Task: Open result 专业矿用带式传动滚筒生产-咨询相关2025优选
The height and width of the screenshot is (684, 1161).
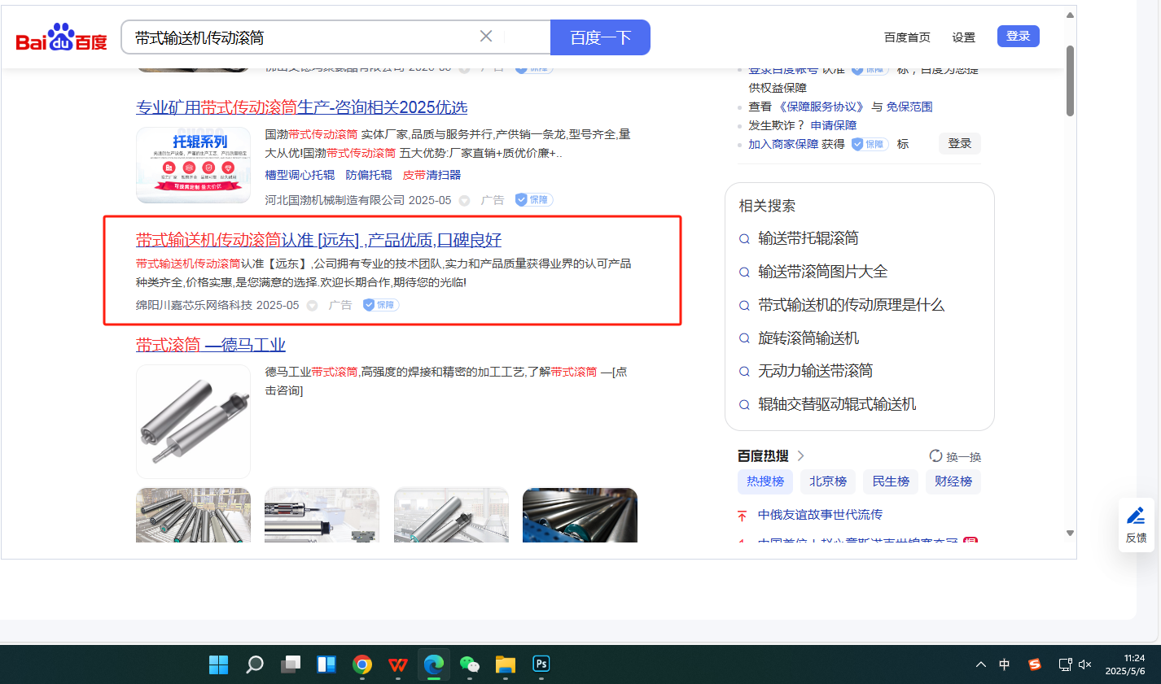Action: pyautogui.click(x=301, y=107)
